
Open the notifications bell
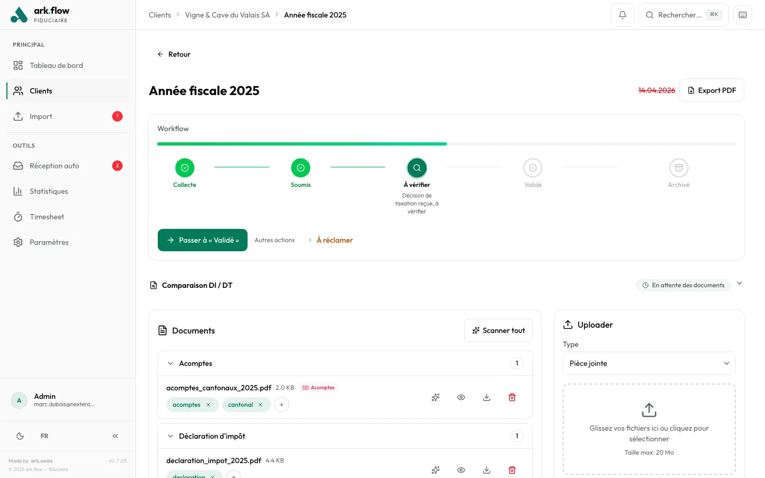(622, 15)
